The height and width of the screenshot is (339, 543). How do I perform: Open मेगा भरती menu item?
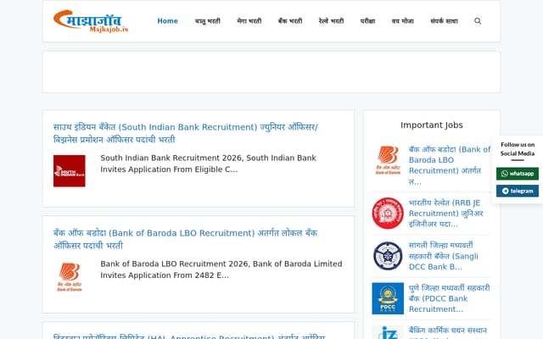point(249,21)
